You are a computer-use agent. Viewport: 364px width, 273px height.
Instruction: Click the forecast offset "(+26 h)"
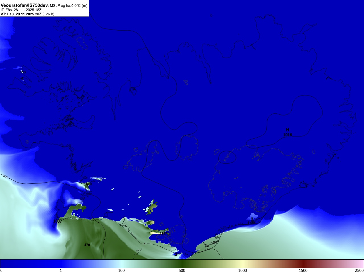pyautogui.click(x=48, y=14)
